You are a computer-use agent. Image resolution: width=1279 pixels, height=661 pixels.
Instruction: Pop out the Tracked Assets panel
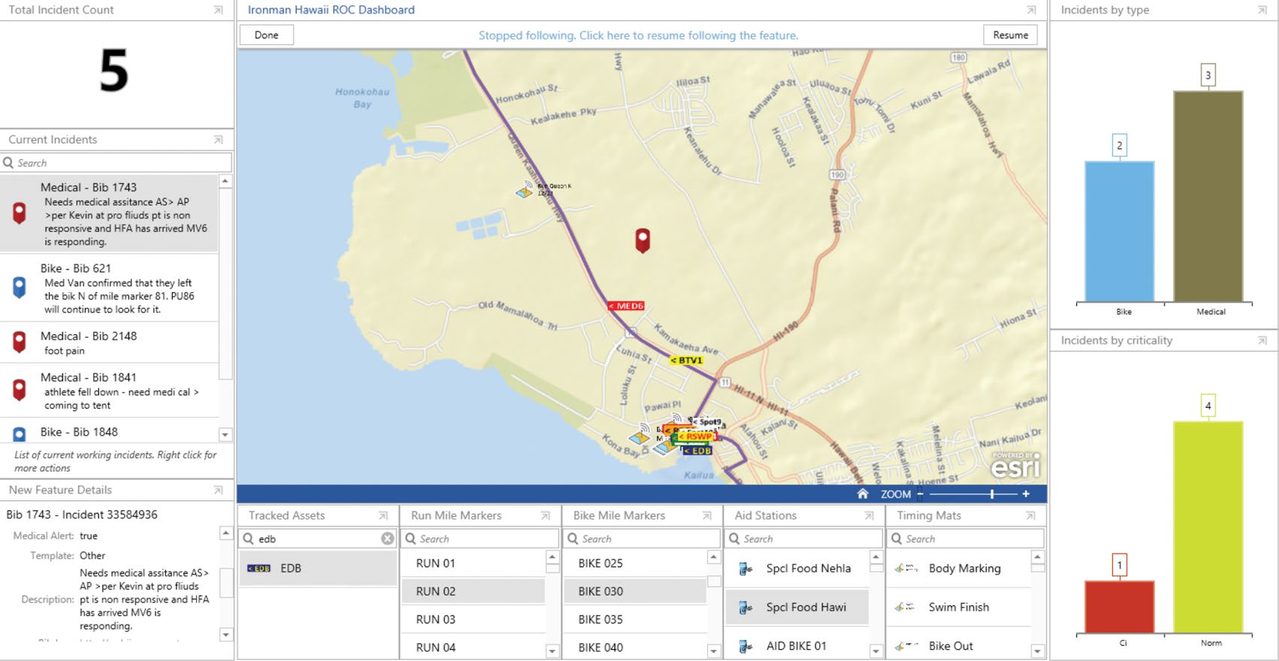[x=383, y=516]
